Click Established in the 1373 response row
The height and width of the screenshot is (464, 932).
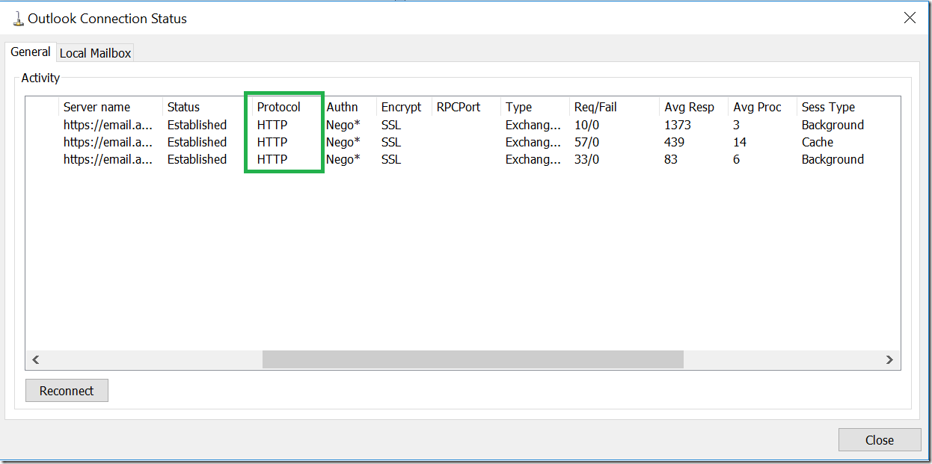point(197,125)
